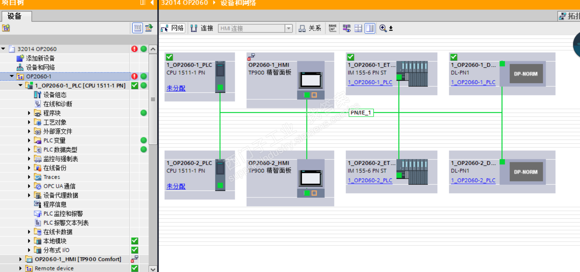
Task: Click the 未分配 link on 1_OP2060-2_PLC
Action: pos(176,186)
